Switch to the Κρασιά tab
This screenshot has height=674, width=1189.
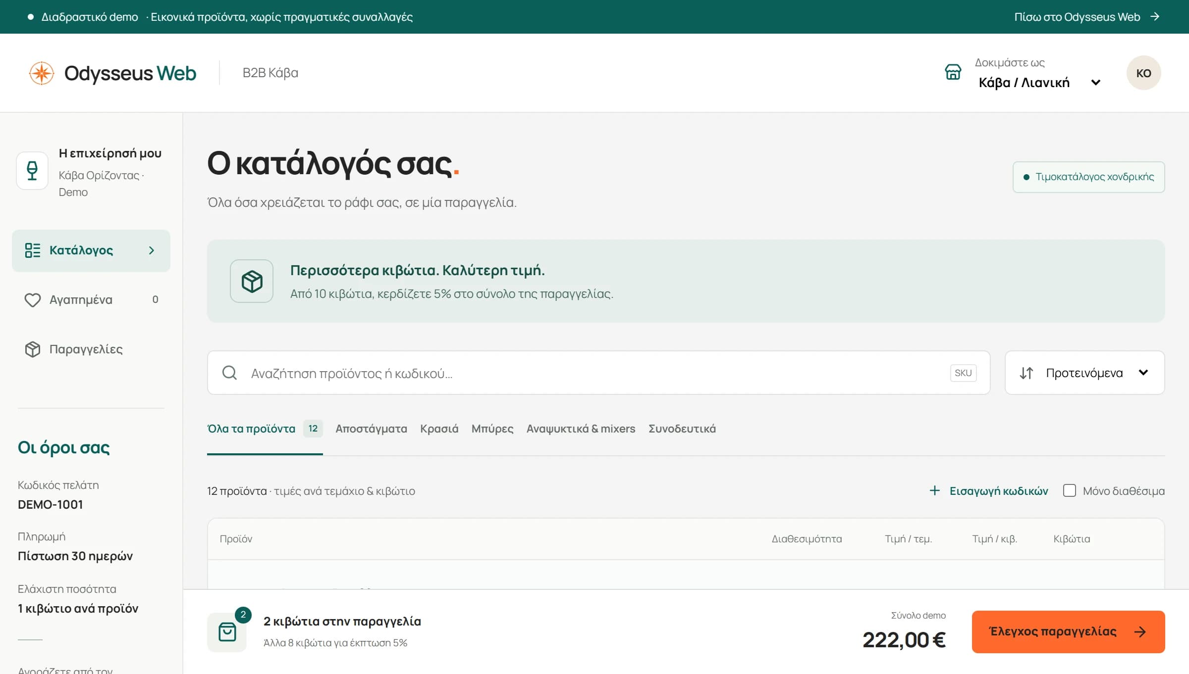[x=439, y=429]
